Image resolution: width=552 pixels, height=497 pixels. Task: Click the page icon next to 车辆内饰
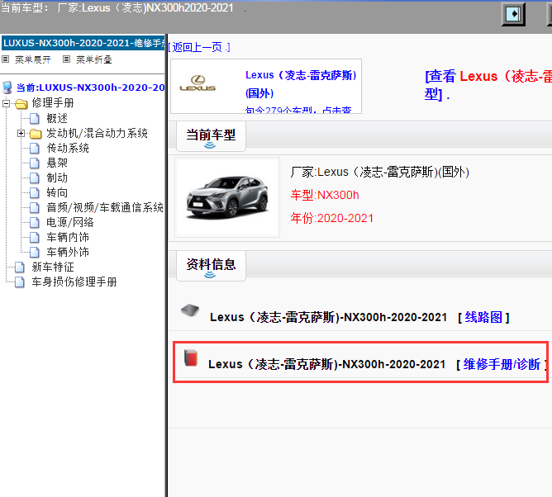click(x=35, y=238)
